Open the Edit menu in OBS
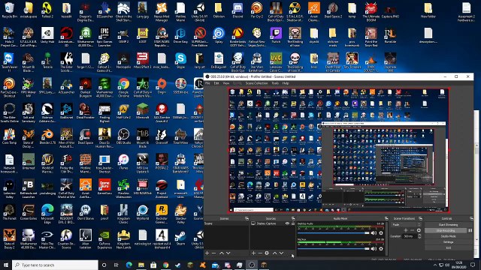481x270 pixels. tap(216, 83)
